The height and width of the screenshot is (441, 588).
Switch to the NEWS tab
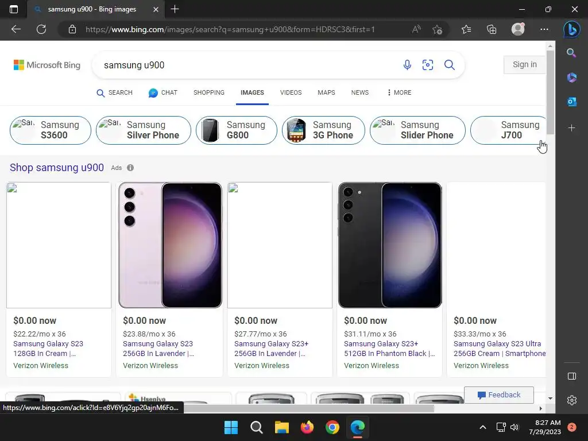point(359,92)
